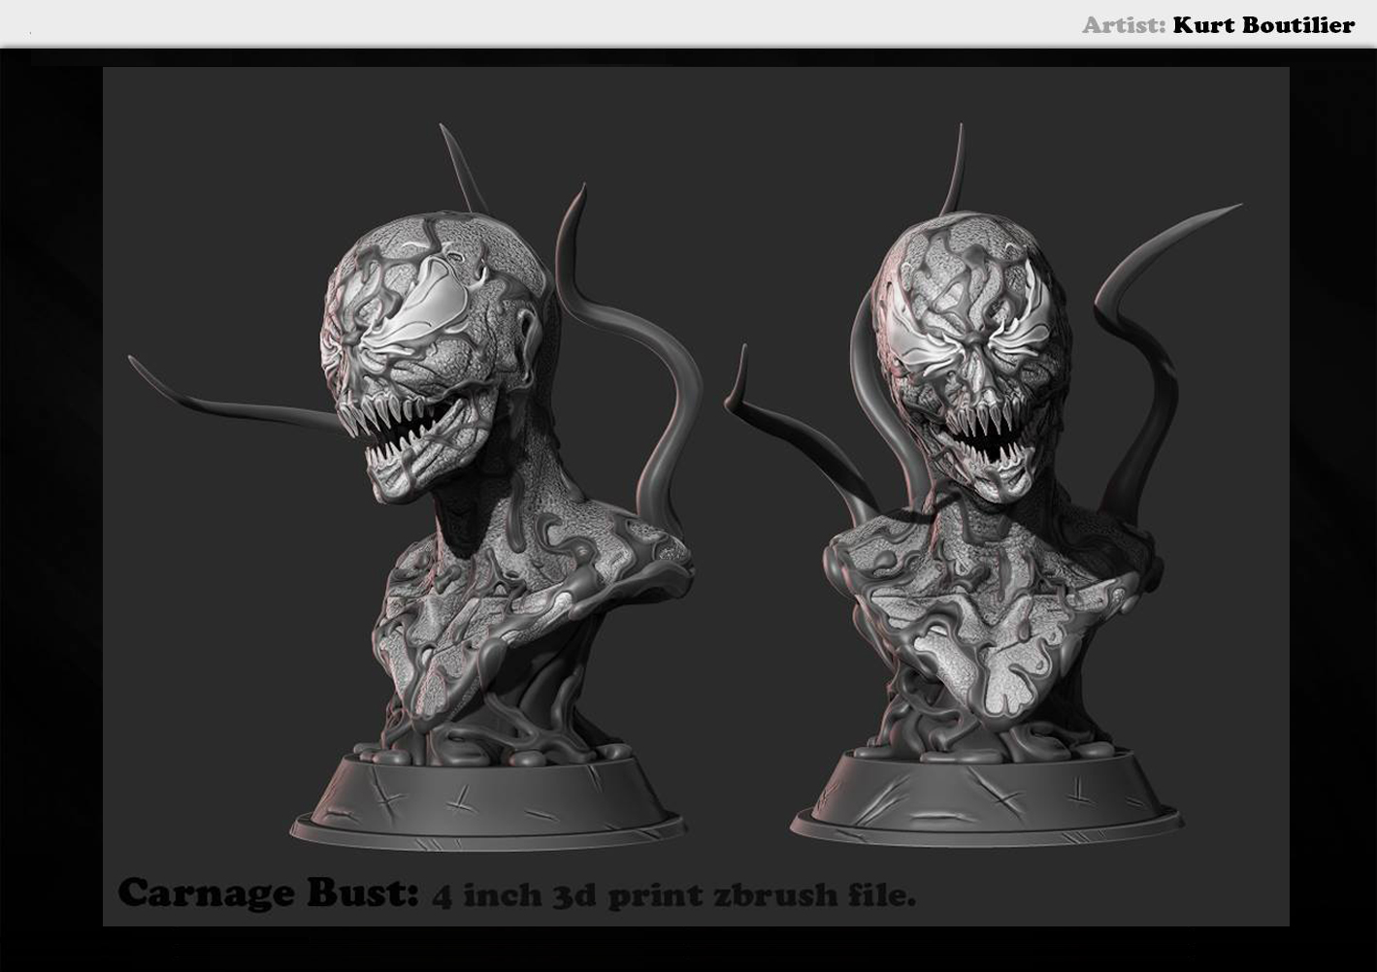
Task: Click the 'Carnage Bust:' title text
Action: click(x=268, y=893)
